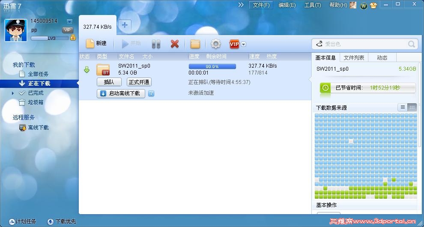Delete the task with the red X icon
The image size is (424, 227).
point(175,44)
